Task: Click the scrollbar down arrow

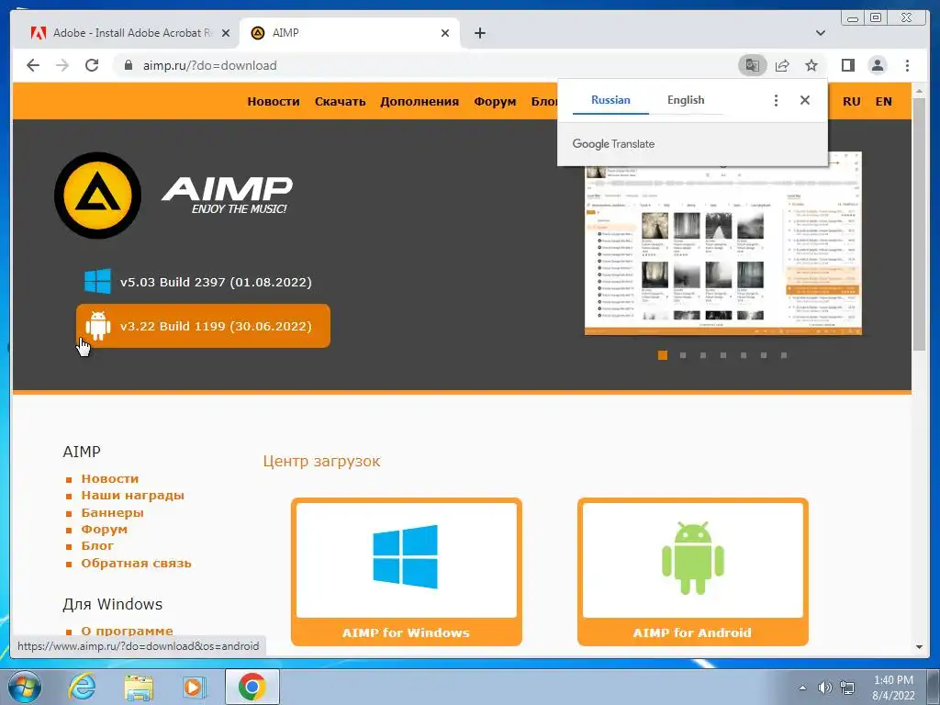Action: tap(919, 647)
